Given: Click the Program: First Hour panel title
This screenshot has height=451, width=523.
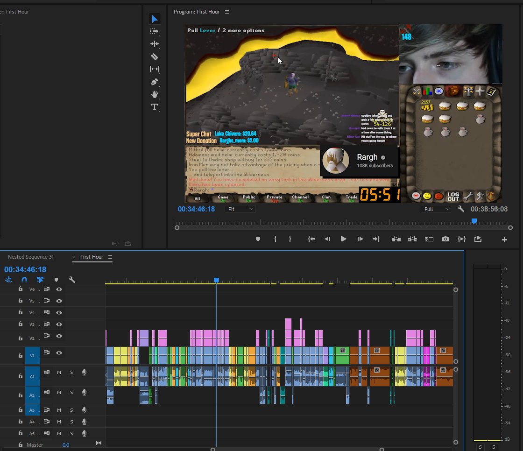Looking at the screenshot, I should coord(197,12).
